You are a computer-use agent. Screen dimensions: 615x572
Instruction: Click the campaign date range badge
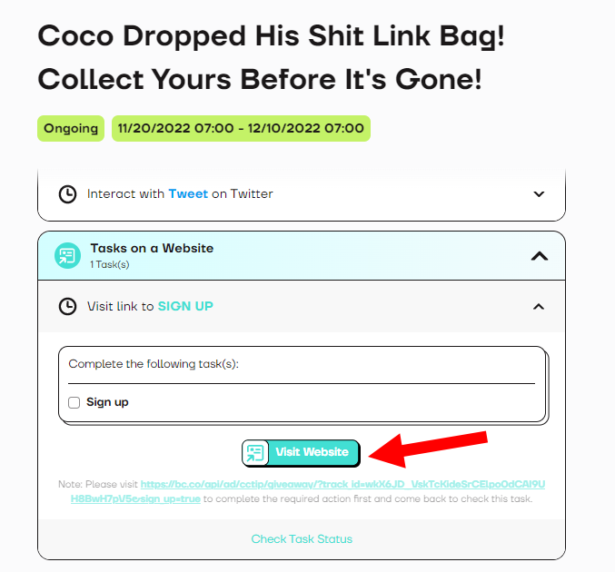point(241,128)
